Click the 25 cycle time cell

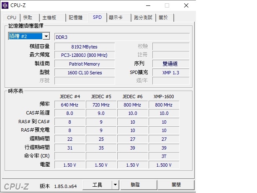point(101,139)
